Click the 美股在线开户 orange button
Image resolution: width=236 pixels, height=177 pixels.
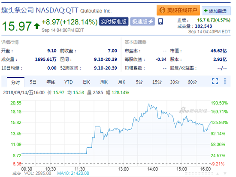[178, 10]
